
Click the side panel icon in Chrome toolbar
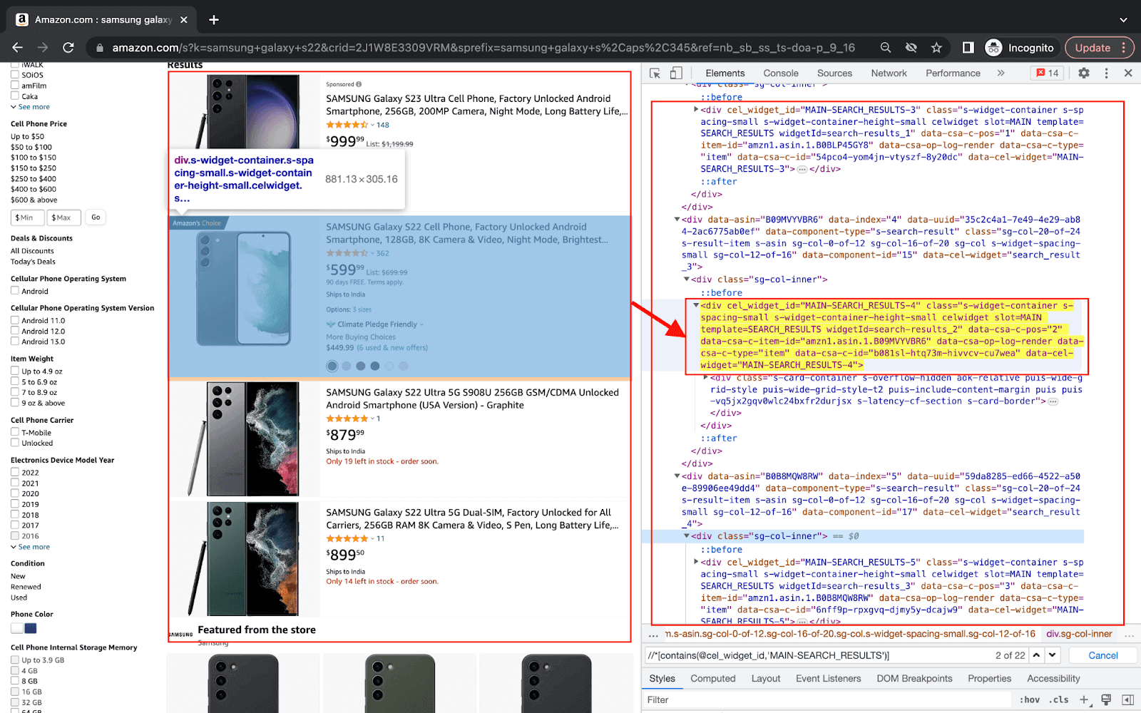(968, 48)
